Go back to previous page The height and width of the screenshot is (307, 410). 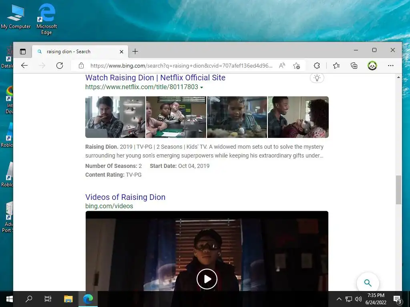[x=24, y=66]
